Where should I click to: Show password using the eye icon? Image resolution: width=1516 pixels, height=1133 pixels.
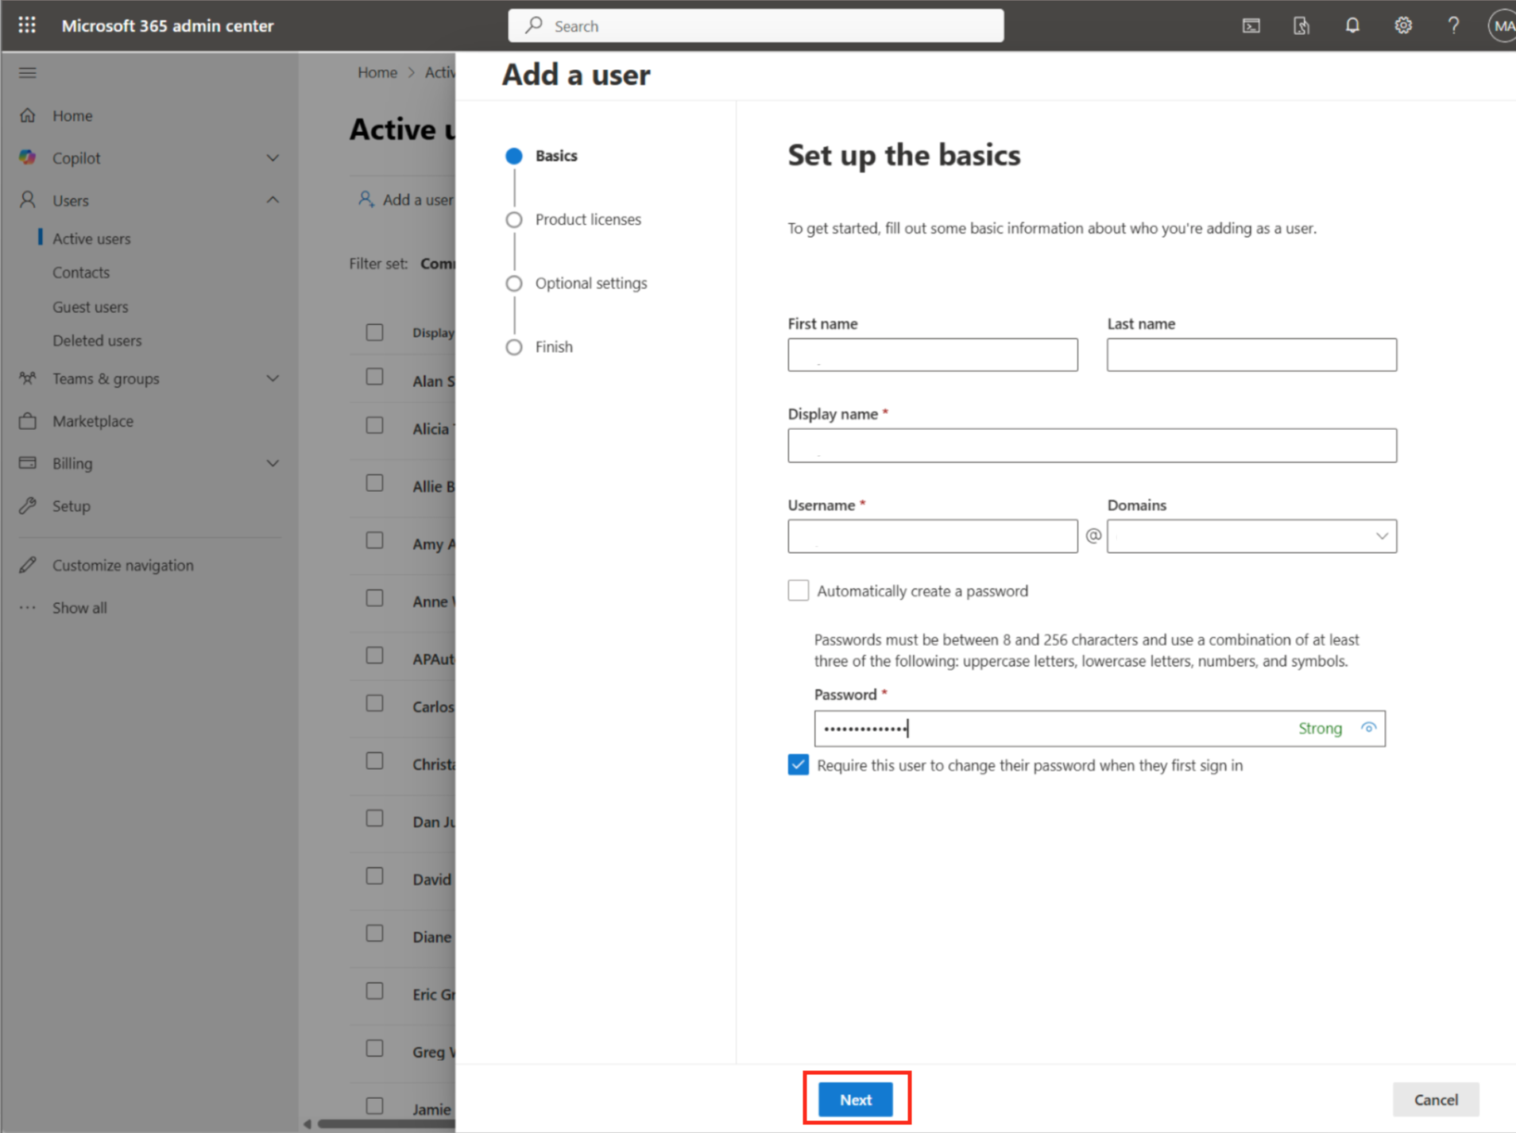[1368, 728]
